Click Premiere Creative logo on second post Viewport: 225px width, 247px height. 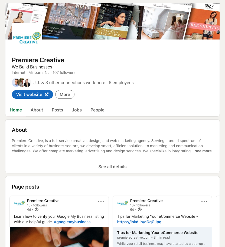click(122, 203)
